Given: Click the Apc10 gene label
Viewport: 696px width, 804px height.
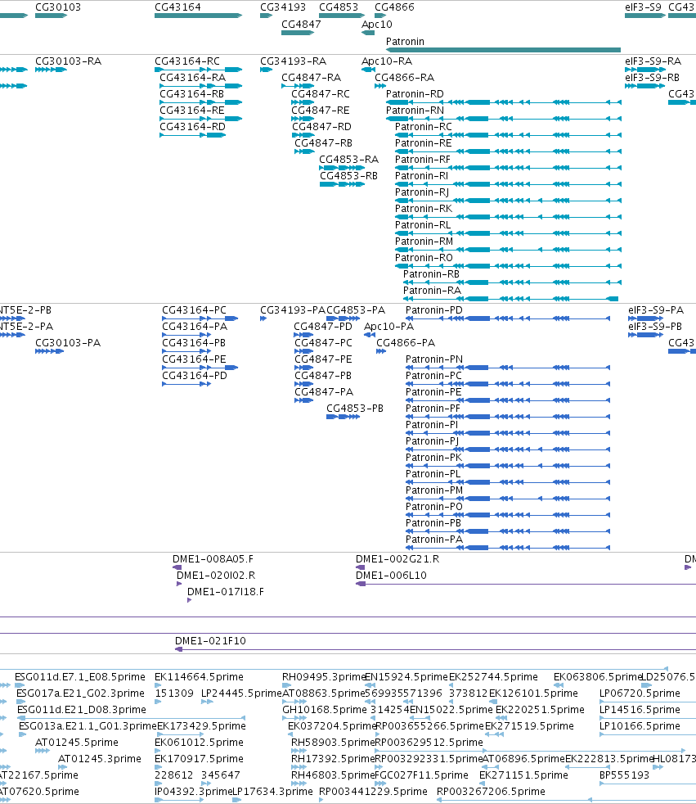Looking at the screenshot, I should coord(377,24).
